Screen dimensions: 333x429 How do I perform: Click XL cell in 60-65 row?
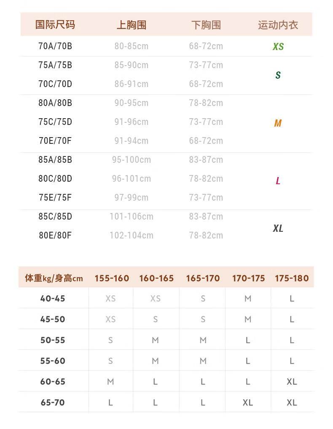point(292,381)
